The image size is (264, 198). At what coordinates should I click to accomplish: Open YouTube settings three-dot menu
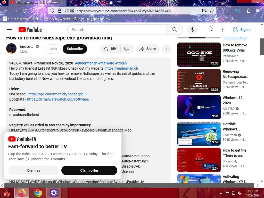pyautogui.click(x=223, y=30)
